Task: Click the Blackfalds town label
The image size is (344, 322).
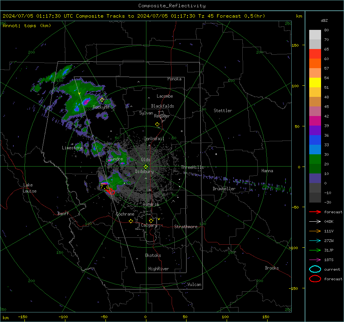Action: 162,106
